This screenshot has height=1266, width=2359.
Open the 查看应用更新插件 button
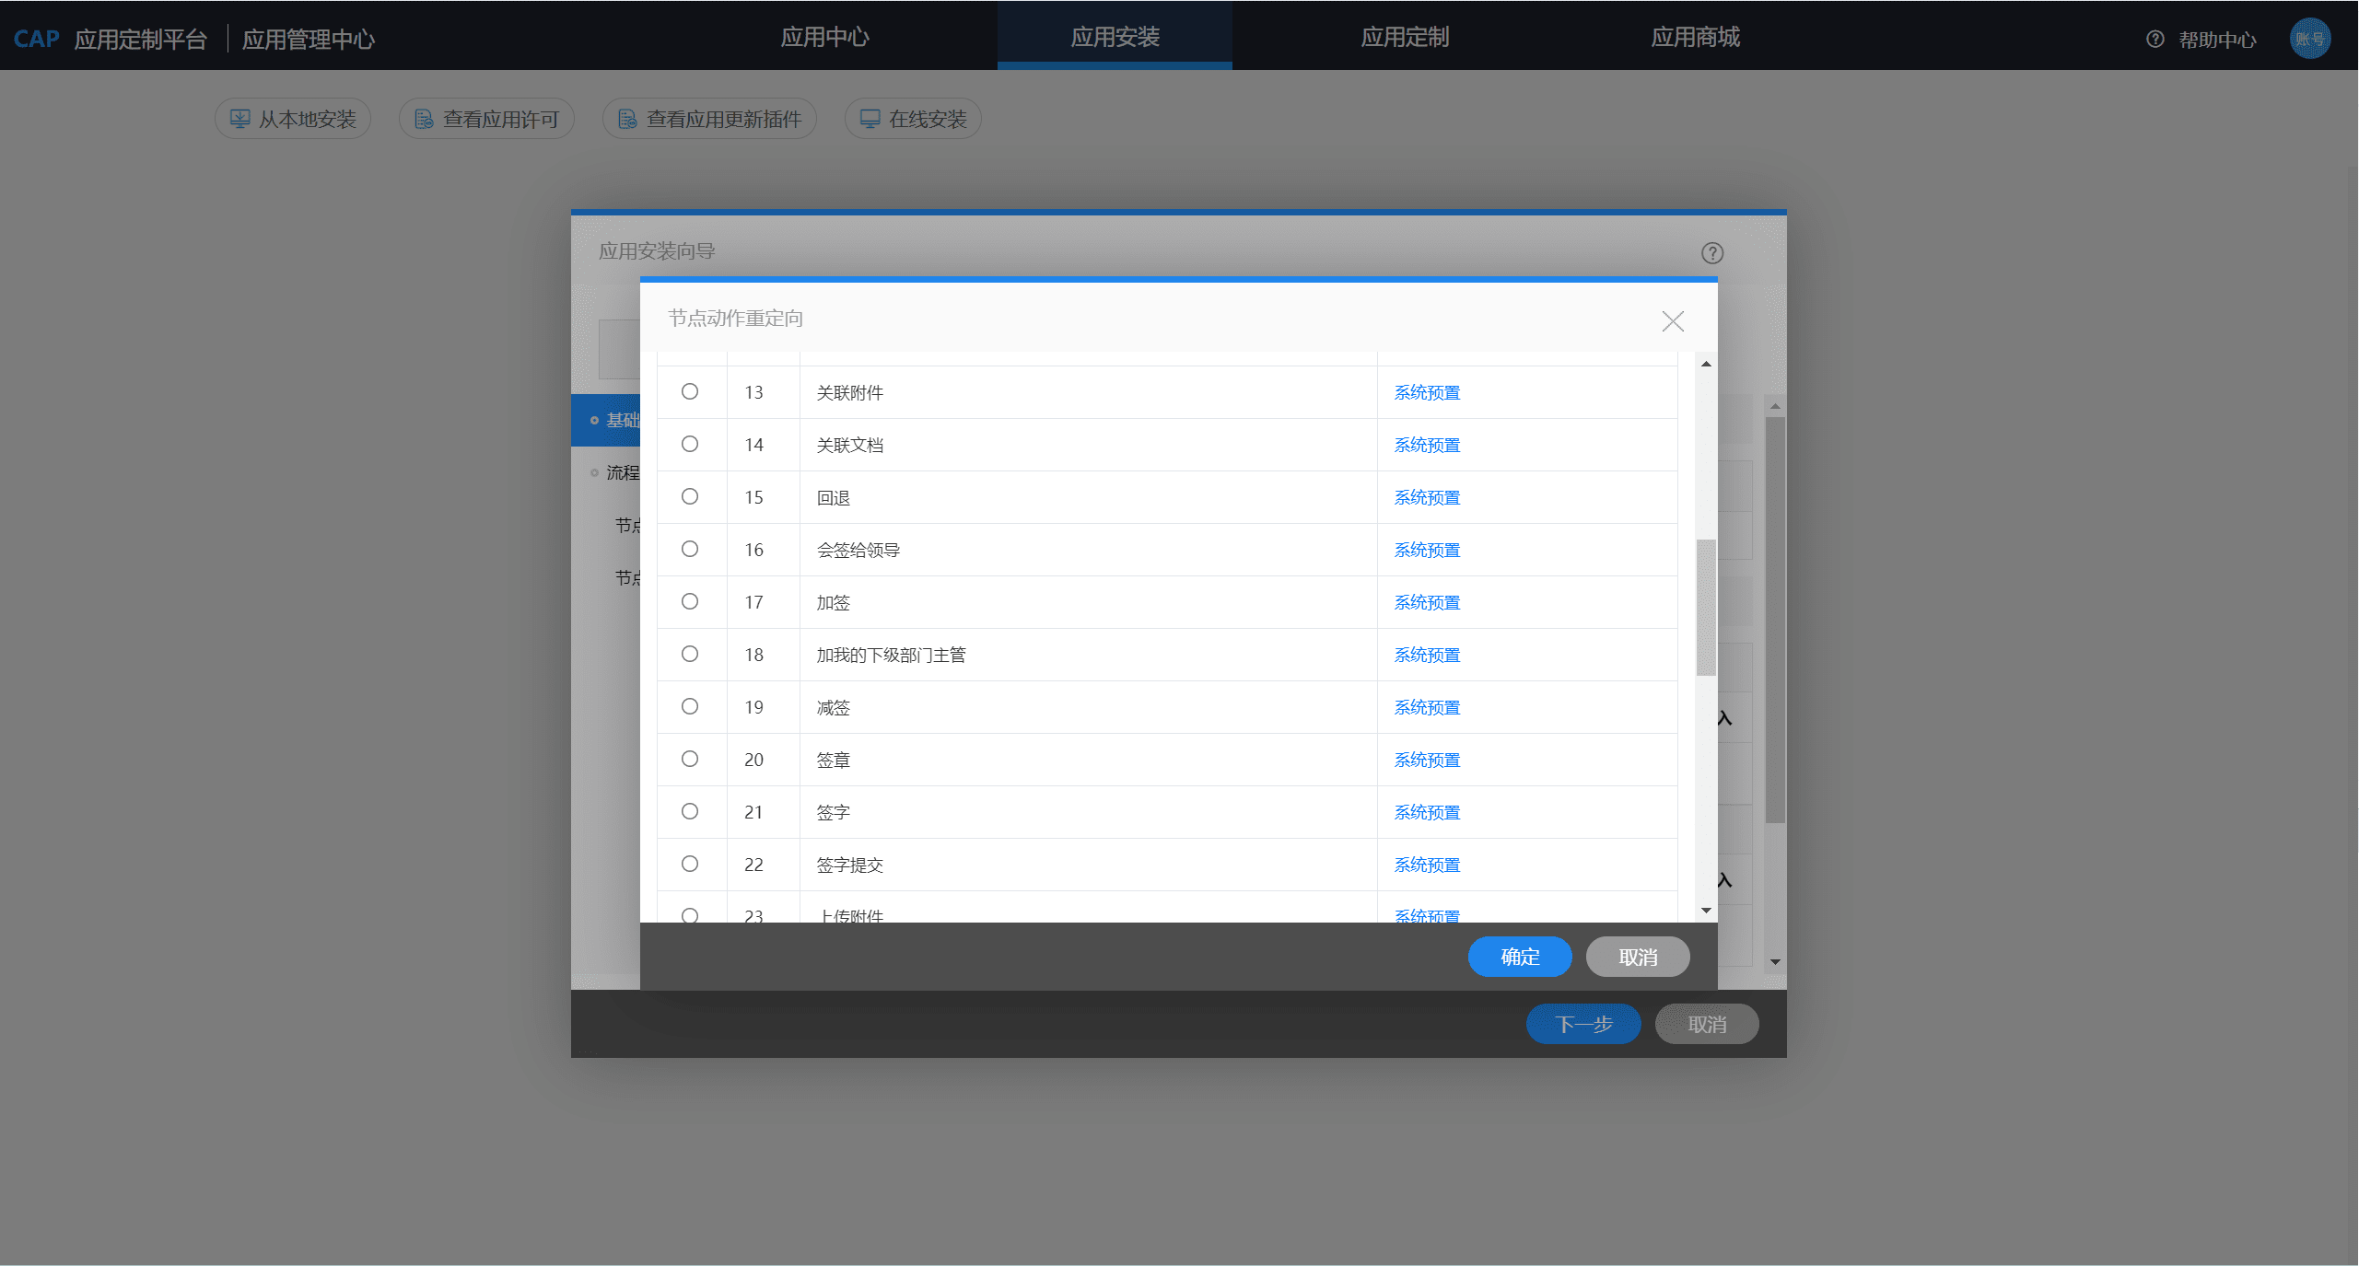(x=709, y=119)
